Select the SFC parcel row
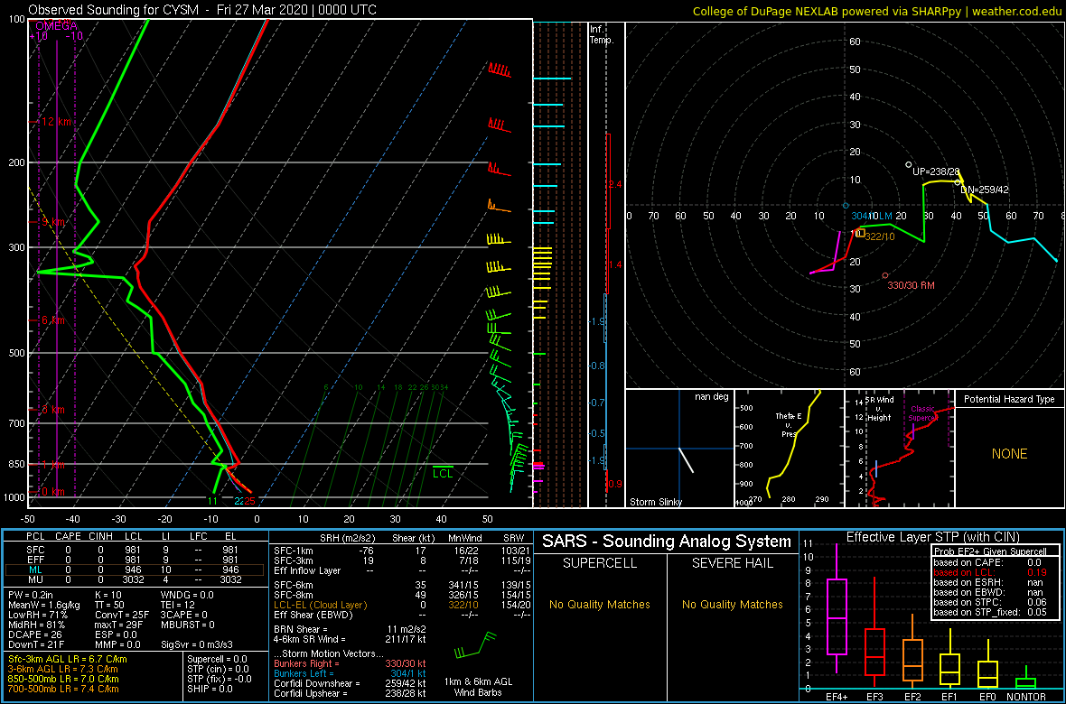 click(x=136, y=549)
